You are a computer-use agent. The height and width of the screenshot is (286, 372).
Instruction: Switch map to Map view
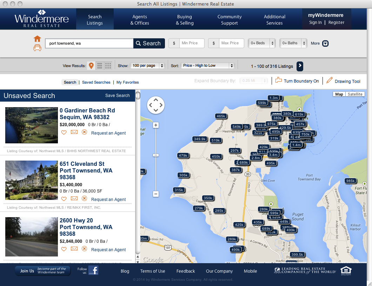(339, 94)
